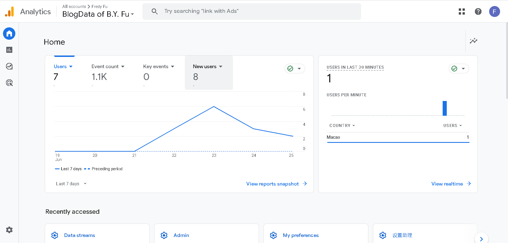
Task: Open the Home page in sidebar
Action: tap(9, 34)
